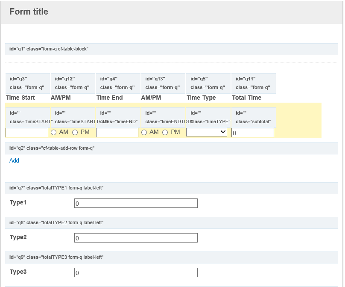Focus the Type3 total input field
The image size is (345, 287).
coord(136,272)
